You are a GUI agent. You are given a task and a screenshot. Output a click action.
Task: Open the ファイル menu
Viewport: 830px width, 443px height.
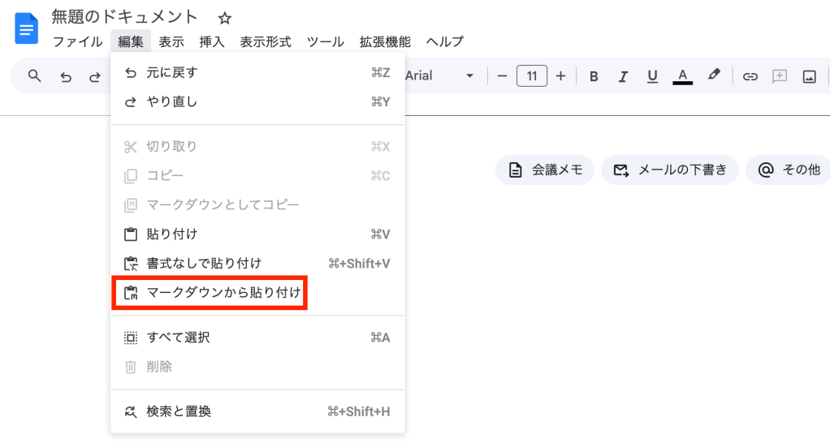77,41
